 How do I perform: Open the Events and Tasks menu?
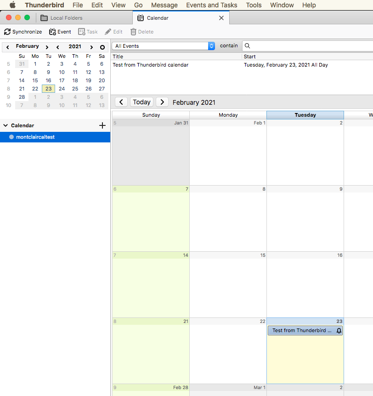click(212, 5)
